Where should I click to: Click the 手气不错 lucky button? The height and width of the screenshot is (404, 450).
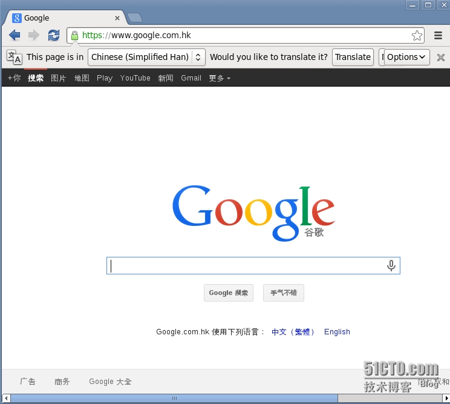(284, 293)
